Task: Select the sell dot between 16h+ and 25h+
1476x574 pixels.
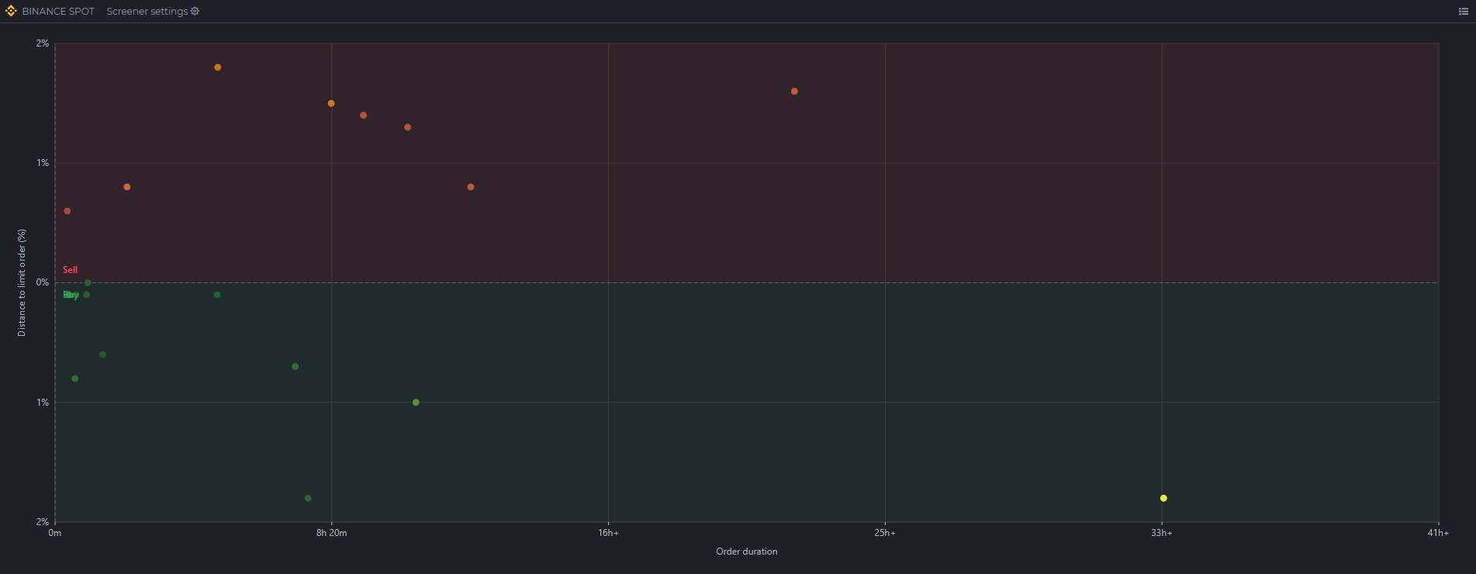Action: point(794,92)
